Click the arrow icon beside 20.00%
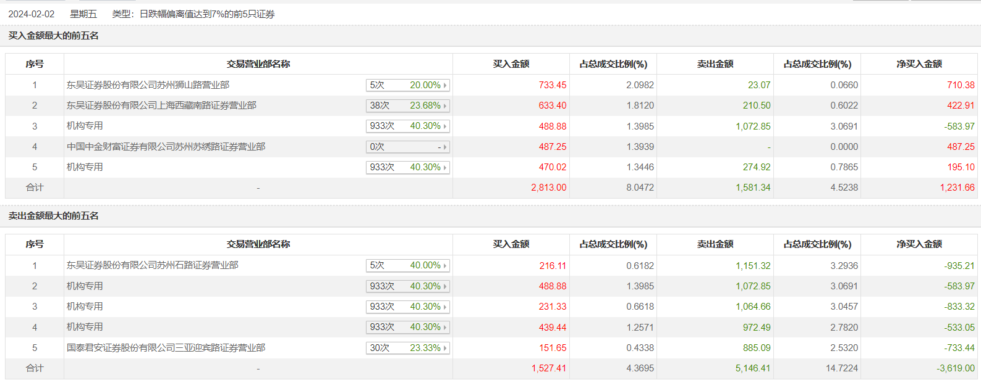 coord(445,85)
